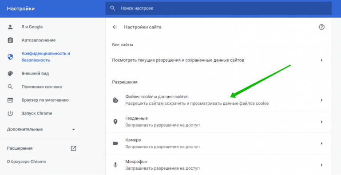This screenshot has height=175, width=341.
Task: Open Геоданные permission settings
Action: coord(218,122)
